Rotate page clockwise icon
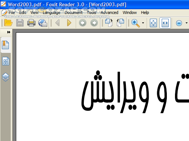 pyautogui.click(x=109, y=23)
